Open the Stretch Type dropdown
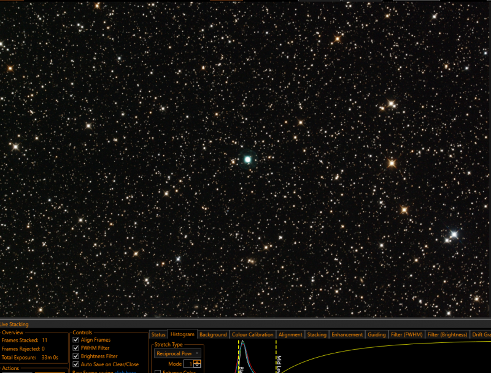The height and width of the screenshot is (373, 491). pos(177,353)
